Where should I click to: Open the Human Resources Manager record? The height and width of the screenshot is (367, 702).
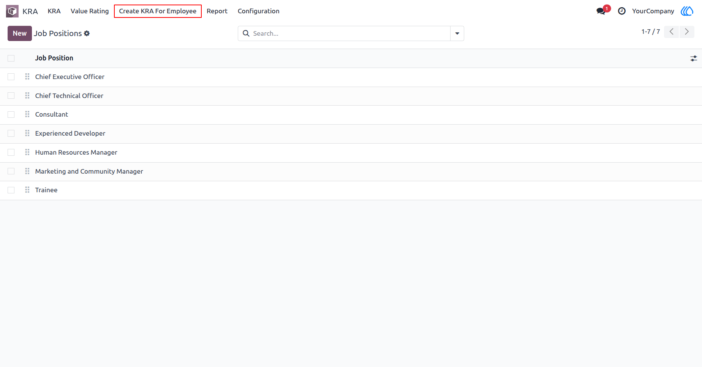tap(76, 152)
